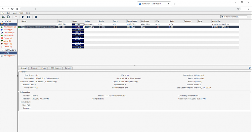Pause torrent with the pause icon
This screenshot has width=252, height=132.
tap(29, 17)
